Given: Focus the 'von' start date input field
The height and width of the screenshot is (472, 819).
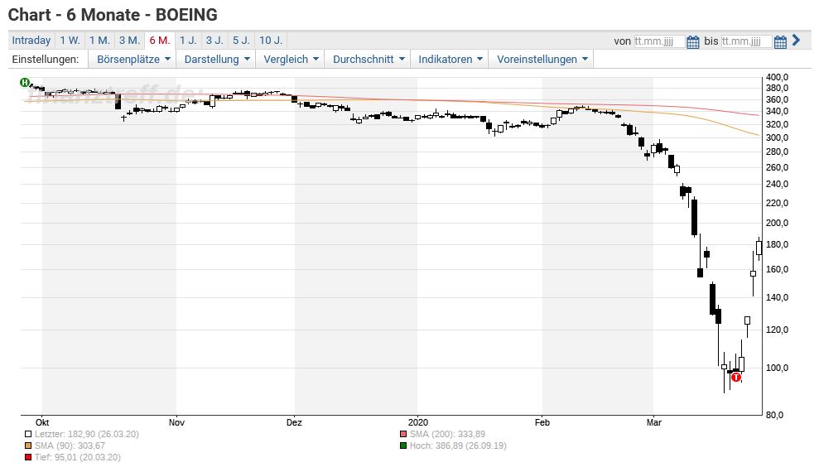Looking at the screenshot, I should point(658,41).
